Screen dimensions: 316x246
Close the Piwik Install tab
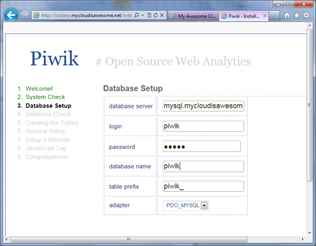(x=265, y=16)
